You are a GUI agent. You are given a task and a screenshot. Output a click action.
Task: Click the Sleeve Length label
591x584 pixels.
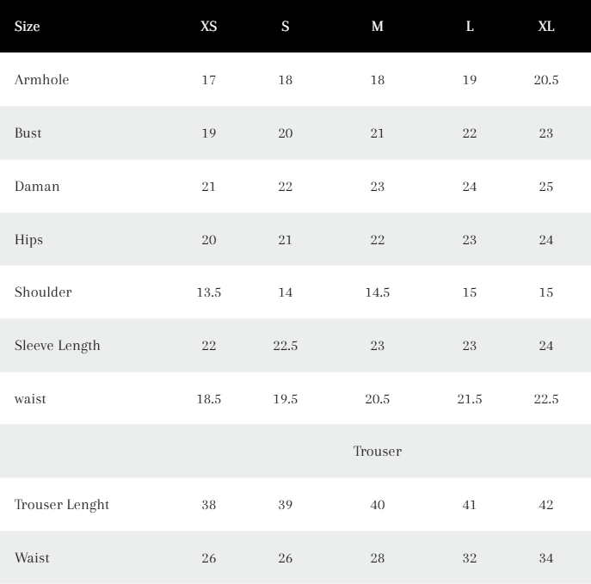58,346
